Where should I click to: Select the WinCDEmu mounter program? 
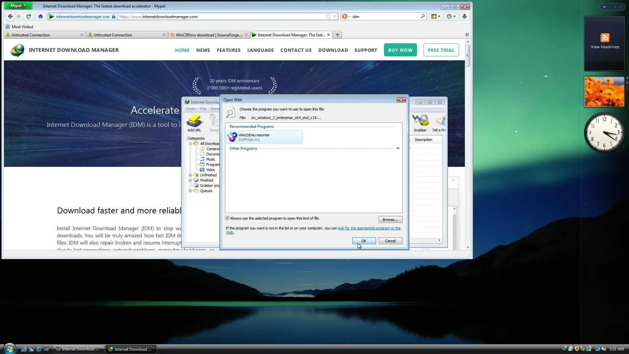click(264, 137)
